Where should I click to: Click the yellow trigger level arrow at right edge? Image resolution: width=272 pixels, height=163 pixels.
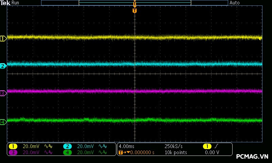click(x=260, y=39)
